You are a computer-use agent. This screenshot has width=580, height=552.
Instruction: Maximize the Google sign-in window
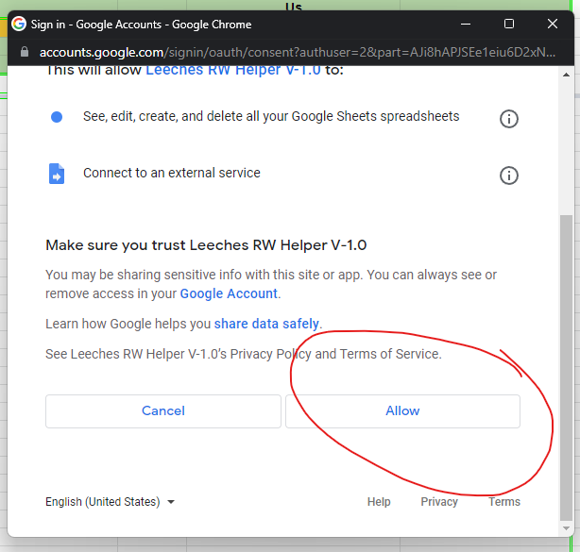[509, 24]
